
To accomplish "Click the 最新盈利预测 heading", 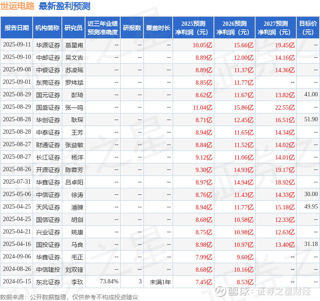I will coord(64,6).
